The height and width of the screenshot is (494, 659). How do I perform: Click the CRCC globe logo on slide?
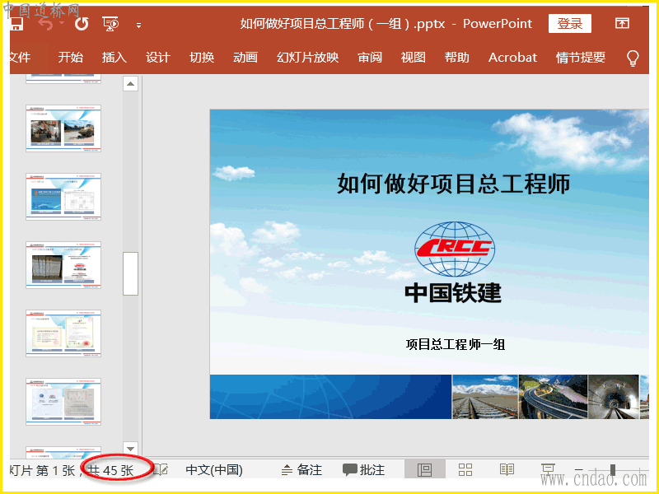pyautogui.click(x=455, y=249)
